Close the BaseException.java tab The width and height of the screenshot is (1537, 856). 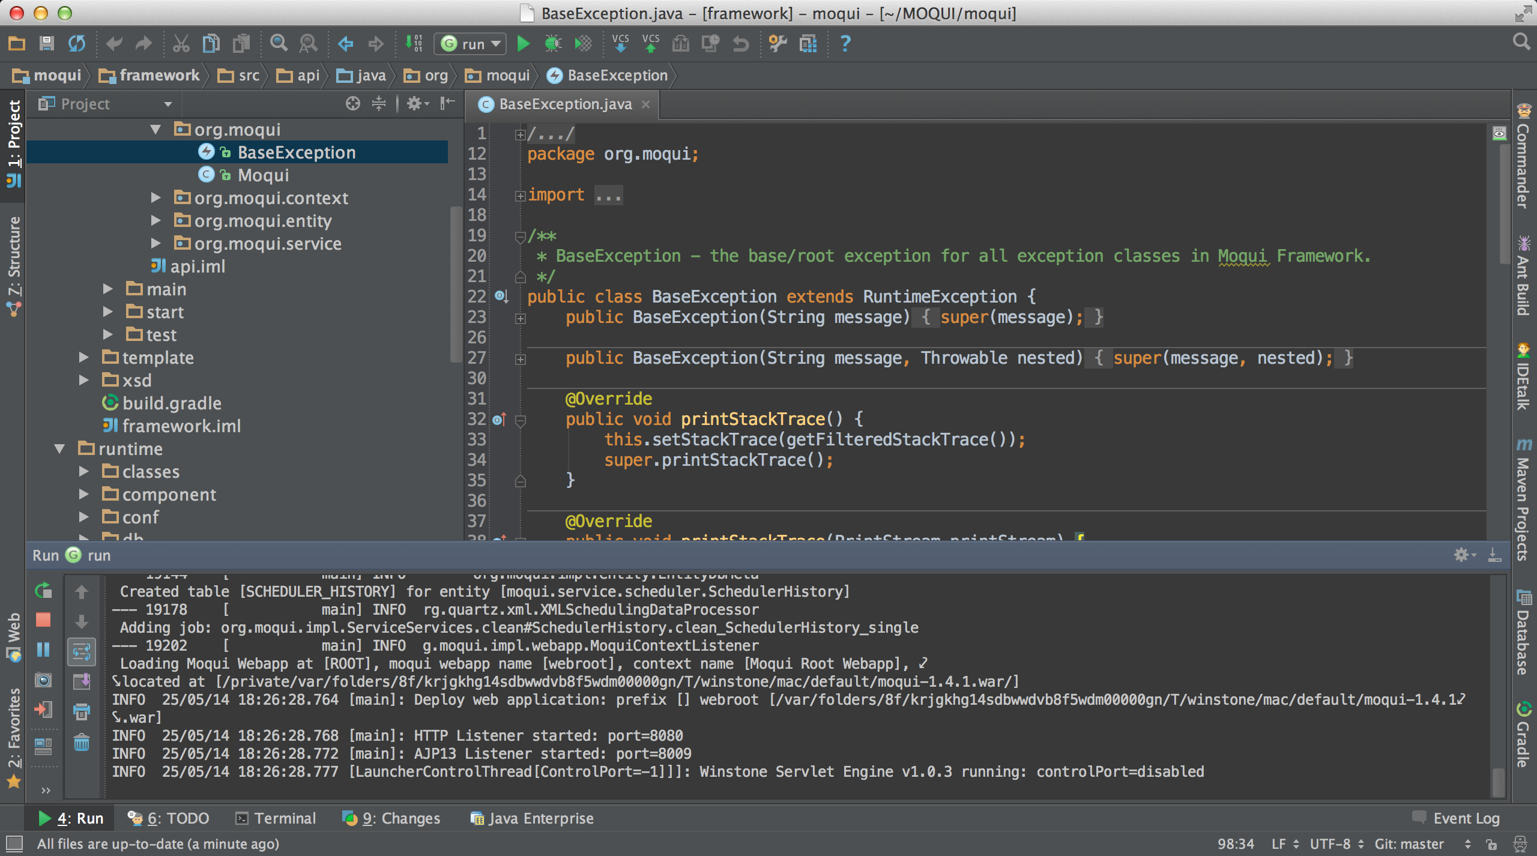pyautogui.click(x=646, y=104)
